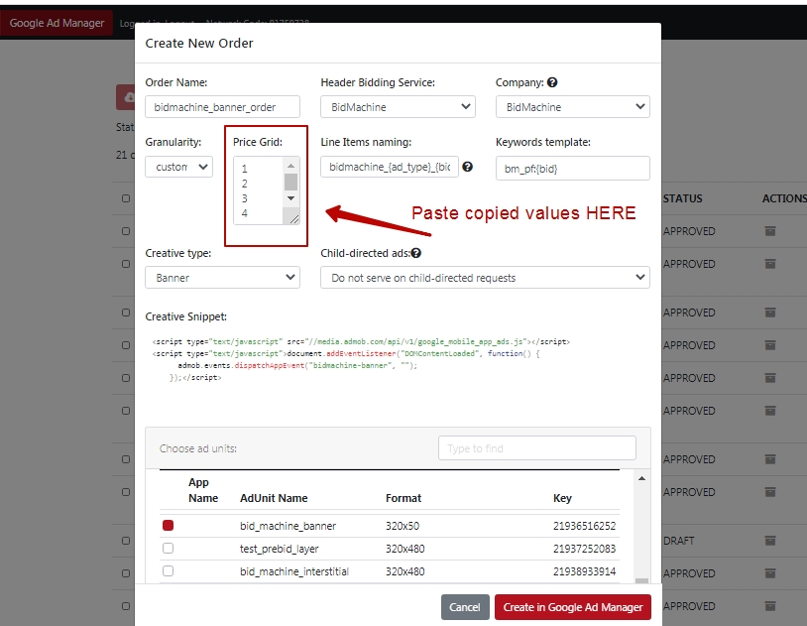
Task: Click help icon beside Line Items naming
Action: coord(467,167)
